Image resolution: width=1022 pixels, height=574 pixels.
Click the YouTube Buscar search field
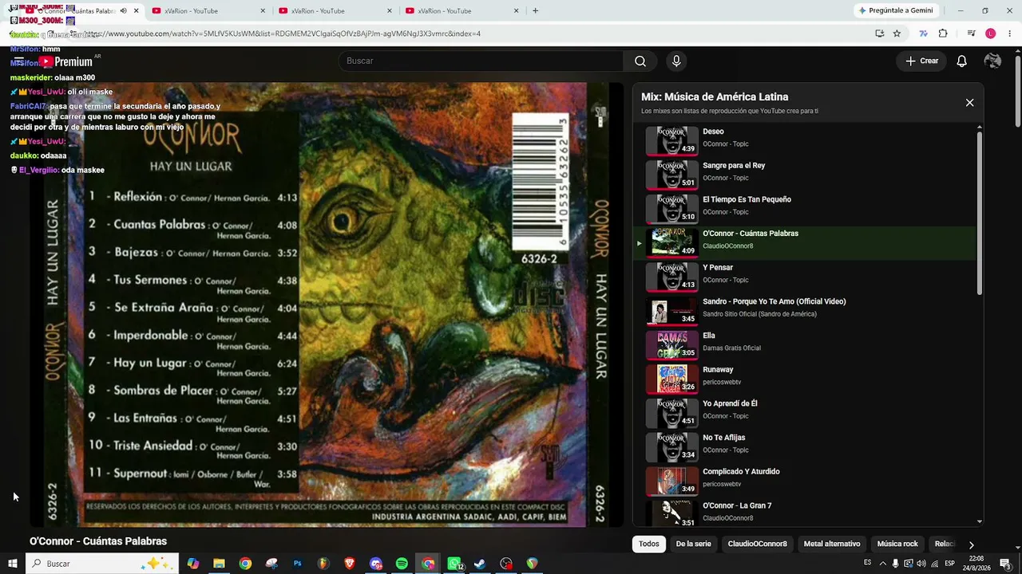(x=481, y=61)
